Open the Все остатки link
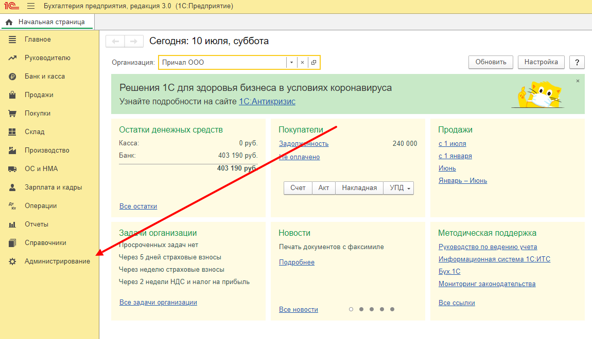The image size is (592, 339). tap(138, 206)
